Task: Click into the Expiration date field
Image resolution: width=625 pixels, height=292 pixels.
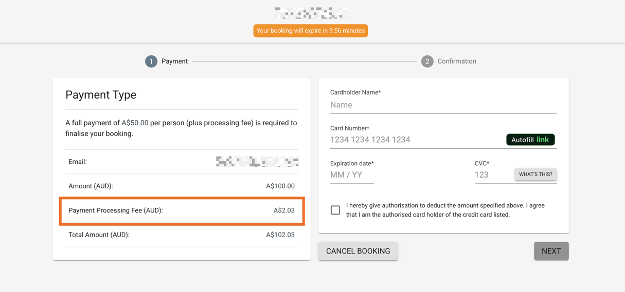Action: 352,175
